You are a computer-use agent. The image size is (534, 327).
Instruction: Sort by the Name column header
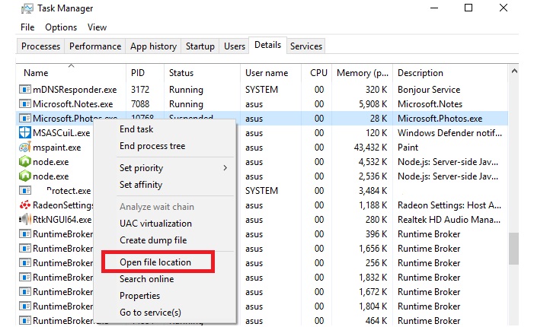click(x=71, y=73)
